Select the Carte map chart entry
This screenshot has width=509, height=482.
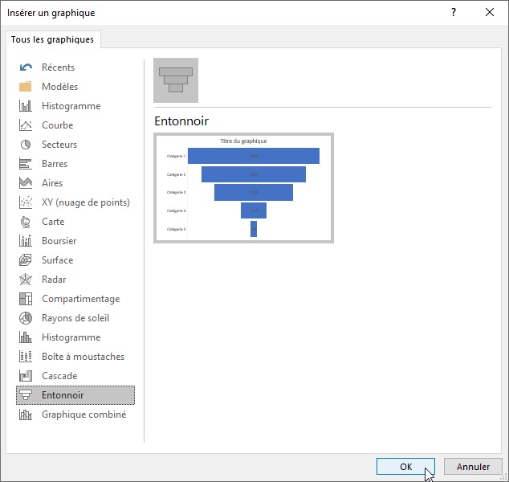[x=53, y=222]
